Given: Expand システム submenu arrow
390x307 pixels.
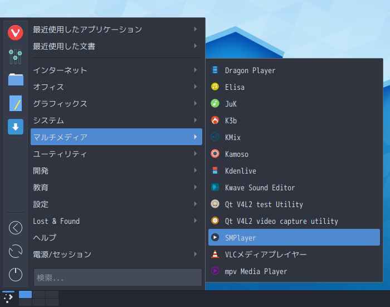Looking at the screenshot, I should coord(196,120).
